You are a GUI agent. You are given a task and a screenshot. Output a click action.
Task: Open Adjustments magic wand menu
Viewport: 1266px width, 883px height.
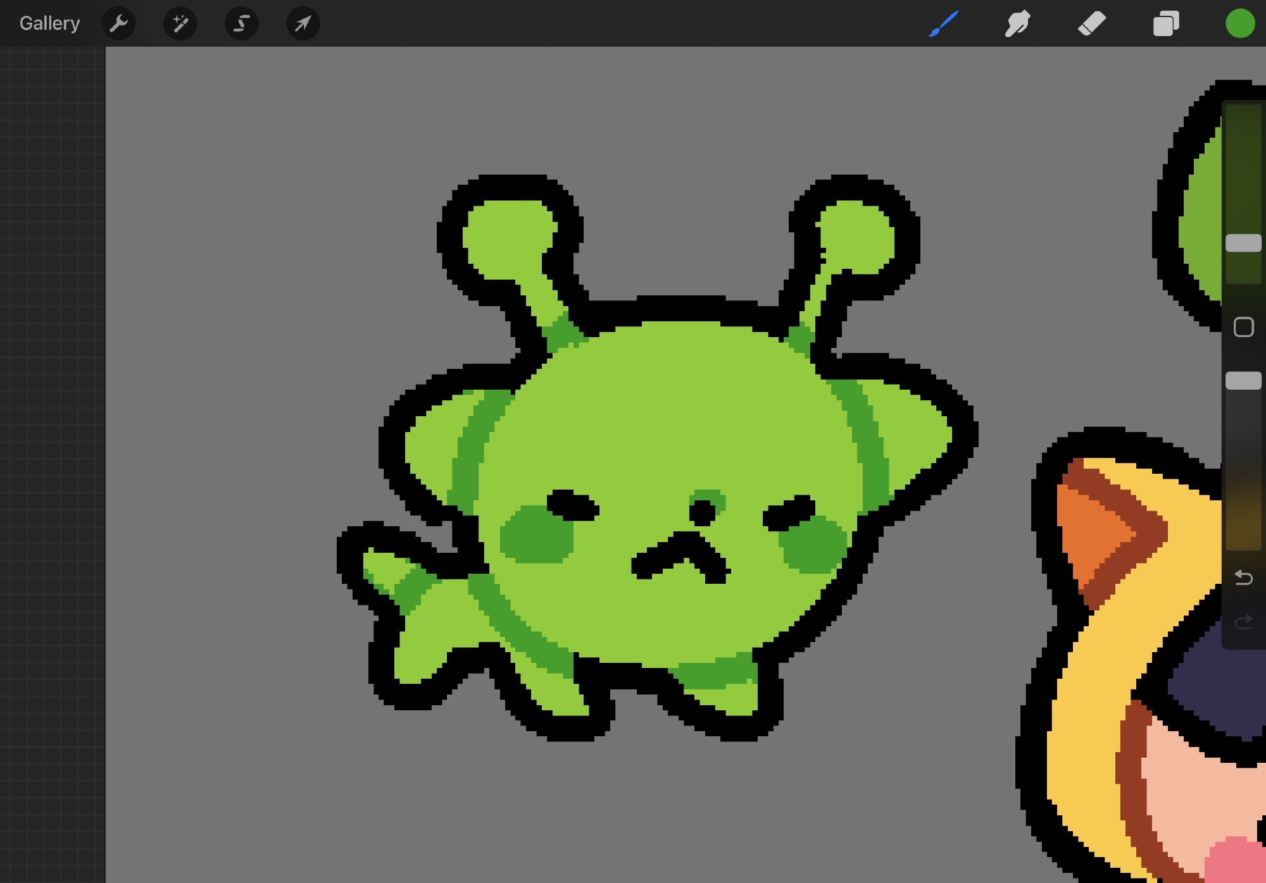tap(180, 24)
